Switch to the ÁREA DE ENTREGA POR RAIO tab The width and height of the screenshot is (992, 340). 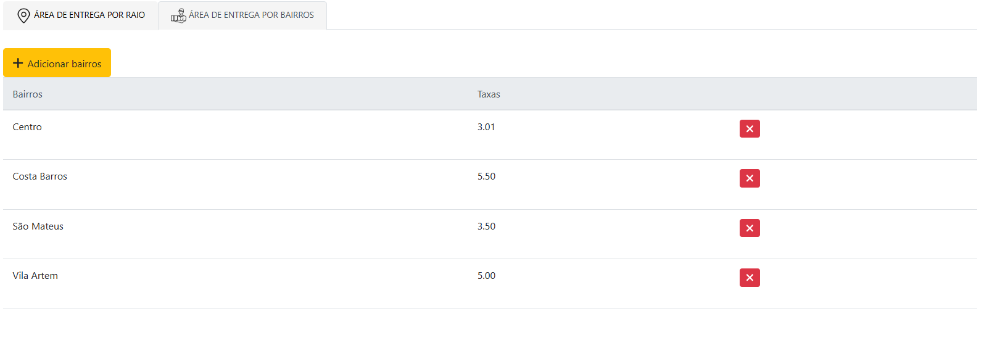pyautogui.click(x=89, y=15)
